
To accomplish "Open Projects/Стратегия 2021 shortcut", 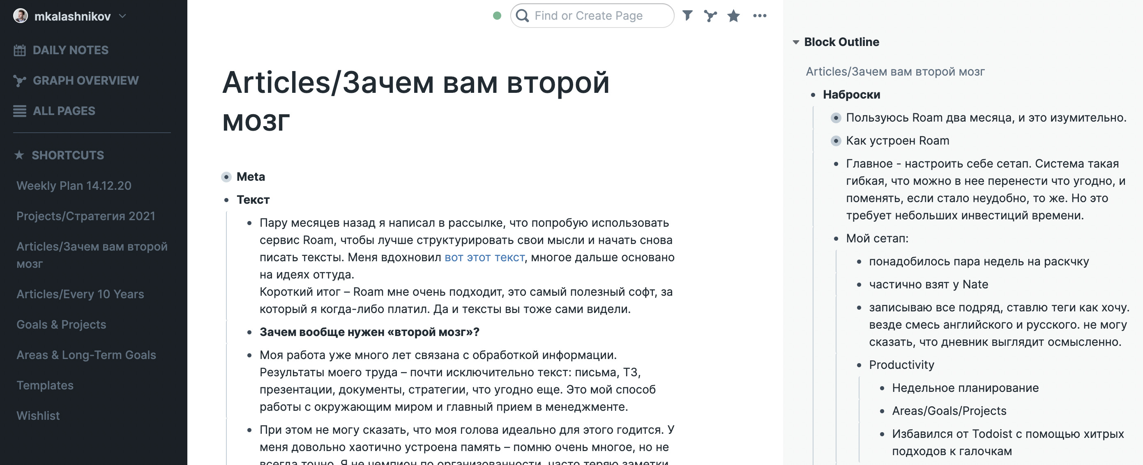I will (85, 216).
